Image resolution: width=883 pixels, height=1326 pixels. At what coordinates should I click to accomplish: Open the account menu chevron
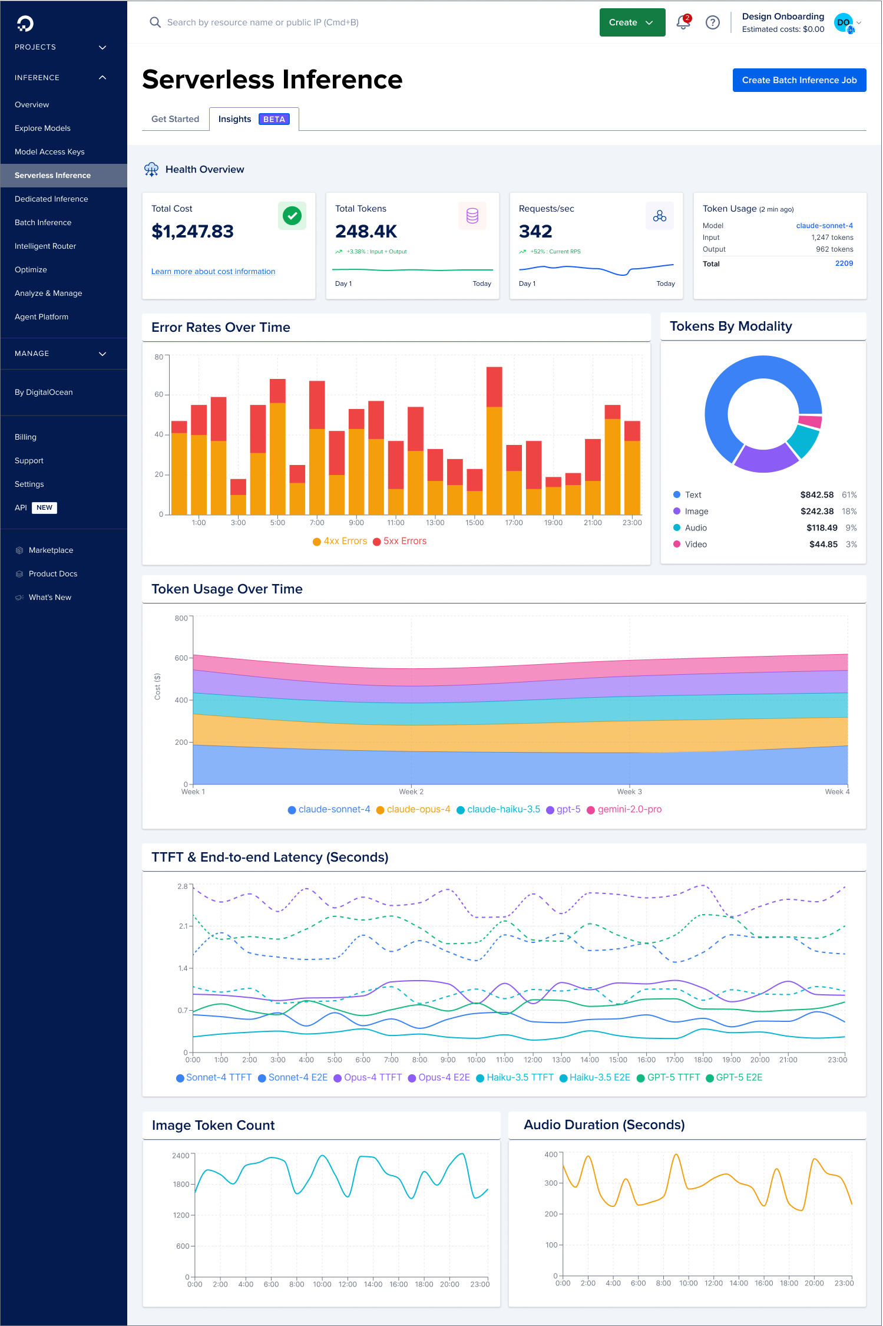tap(859, 23)
